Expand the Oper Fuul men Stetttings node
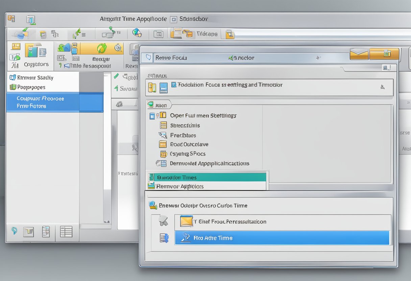 [x=152, y=116]
